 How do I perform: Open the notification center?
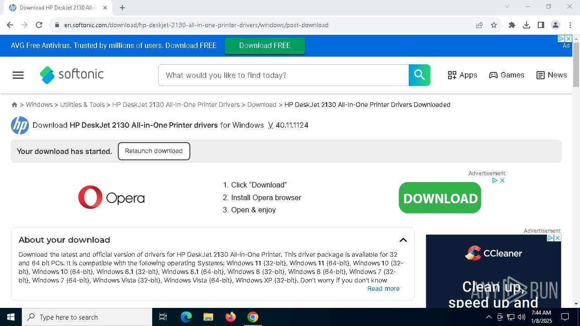coord(565,317)
